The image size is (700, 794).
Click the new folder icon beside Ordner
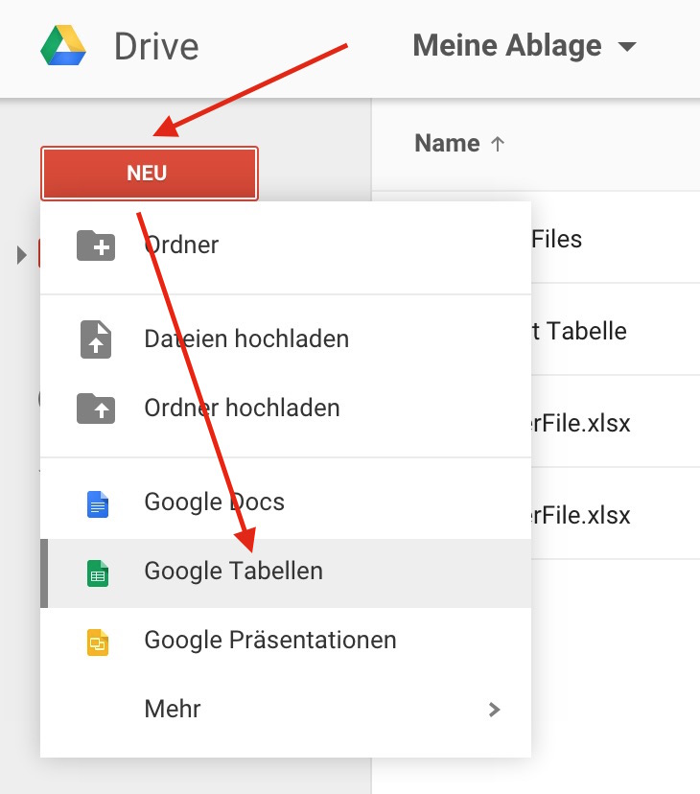96,245
